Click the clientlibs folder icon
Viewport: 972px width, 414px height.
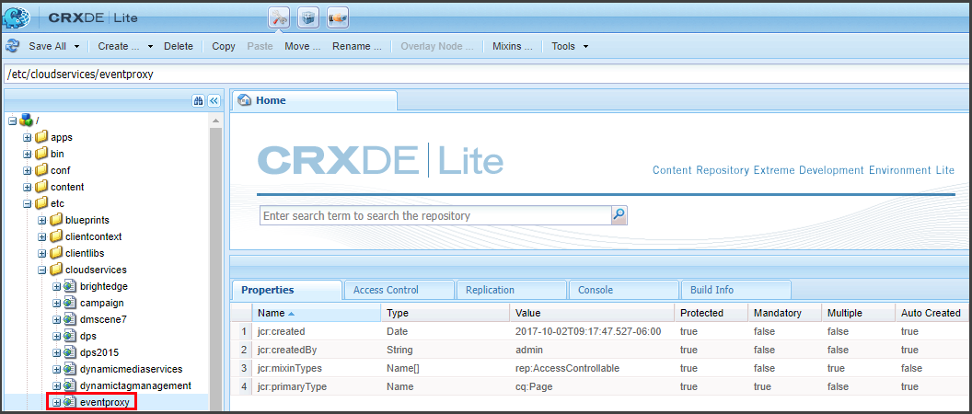56,253
